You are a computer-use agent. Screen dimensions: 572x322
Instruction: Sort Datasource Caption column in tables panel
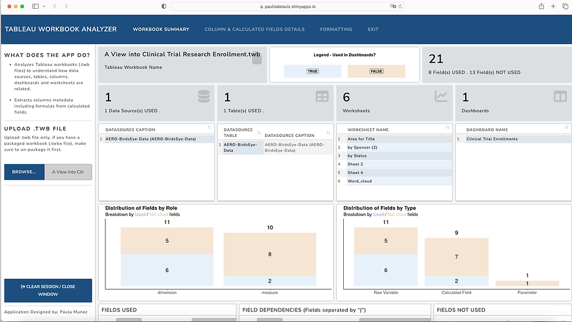[328, 133]
